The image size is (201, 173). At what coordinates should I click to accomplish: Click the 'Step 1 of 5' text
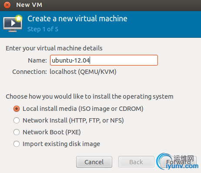(43, 29)
